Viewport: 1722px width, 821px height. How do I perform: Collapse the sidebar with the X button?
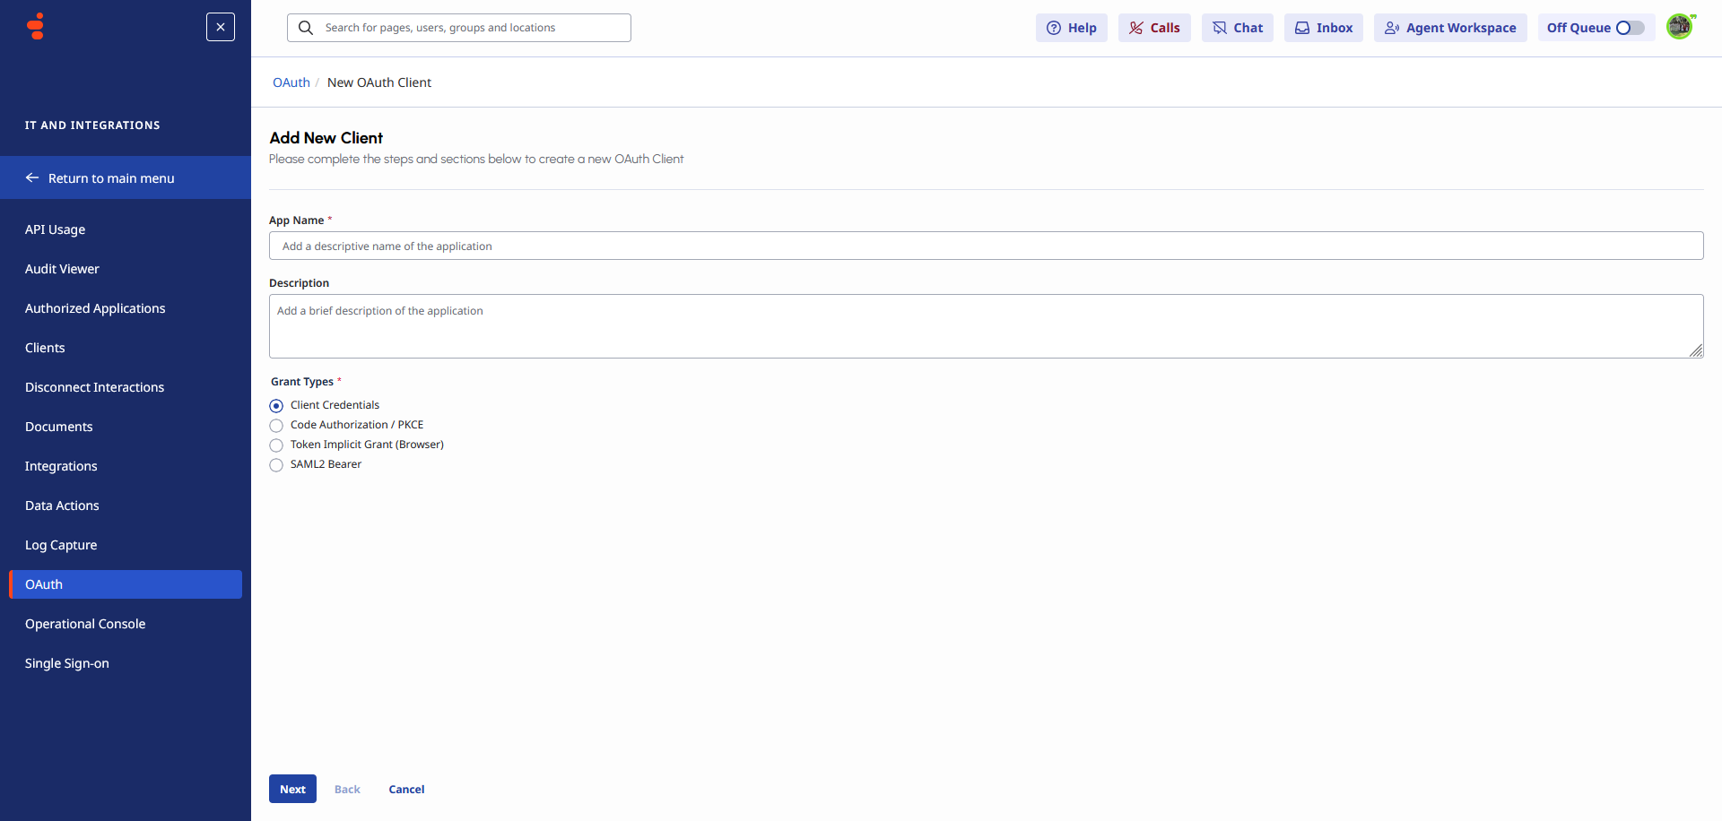pyautogui.click(x=220, y=27)
